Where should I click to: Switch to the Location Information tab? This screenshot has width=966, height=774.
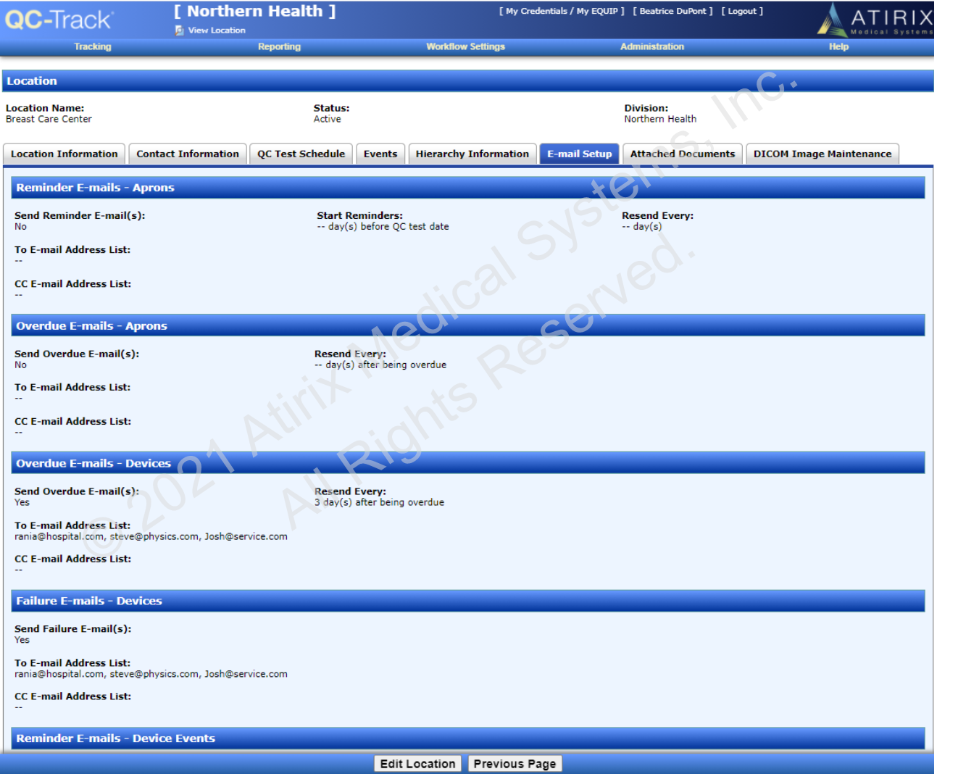[x=64, y=154]
